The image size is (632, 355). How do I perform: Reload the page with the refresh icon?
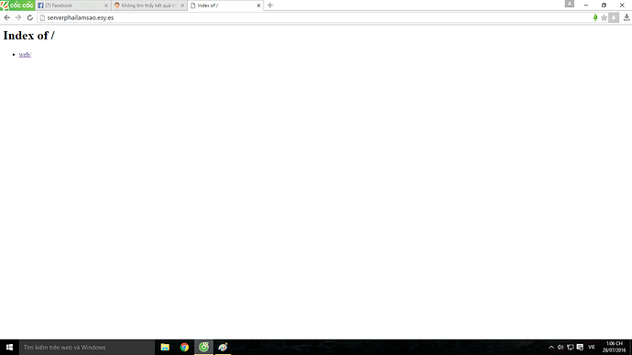pyautogui.click(x=30, y=17)
